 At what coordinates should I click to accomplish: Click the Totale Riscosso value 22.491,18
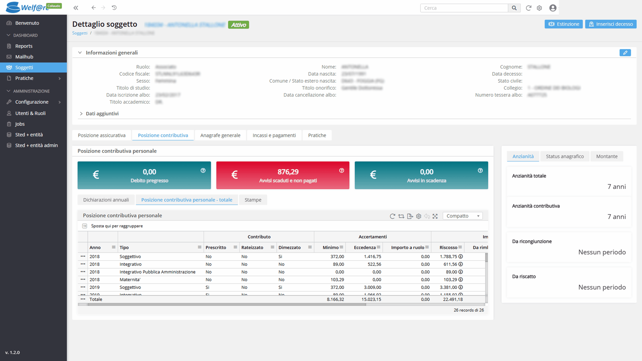click(x=453, y=299)
